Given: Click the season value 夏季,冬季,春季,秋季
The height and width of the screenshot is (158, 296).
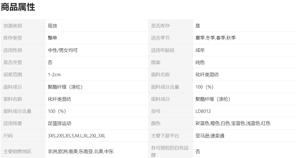Looking at the screenshot, I should pyautogui.click(x=216, y=38).
